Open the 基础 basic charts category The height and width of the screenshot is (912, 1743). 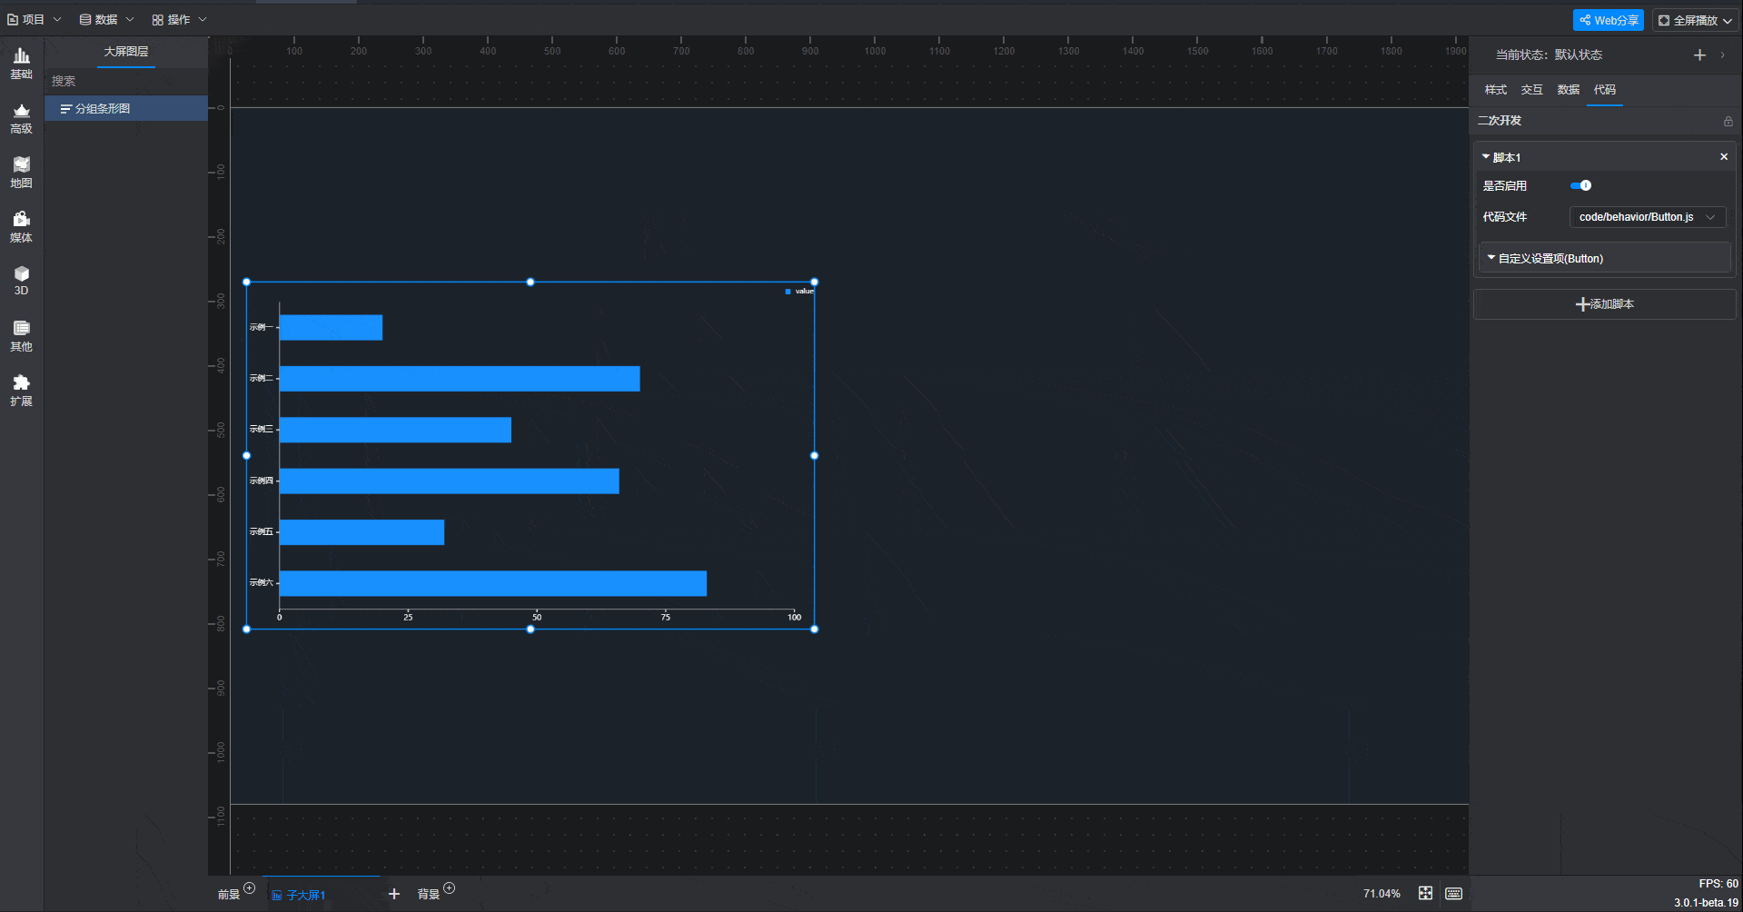pyautogui.click(x=21, y=64)
